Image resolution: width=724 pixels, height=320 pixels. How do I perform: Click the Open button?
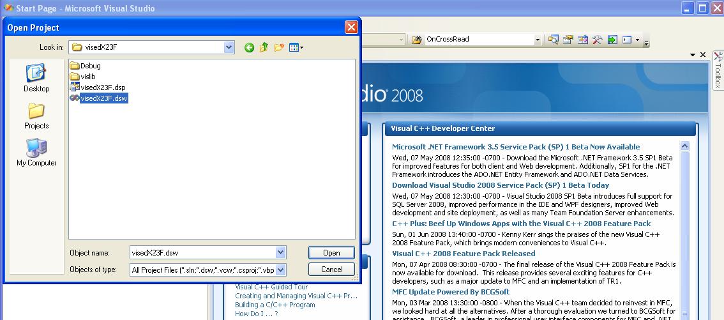pyautogui.click(x=331, y=252)
